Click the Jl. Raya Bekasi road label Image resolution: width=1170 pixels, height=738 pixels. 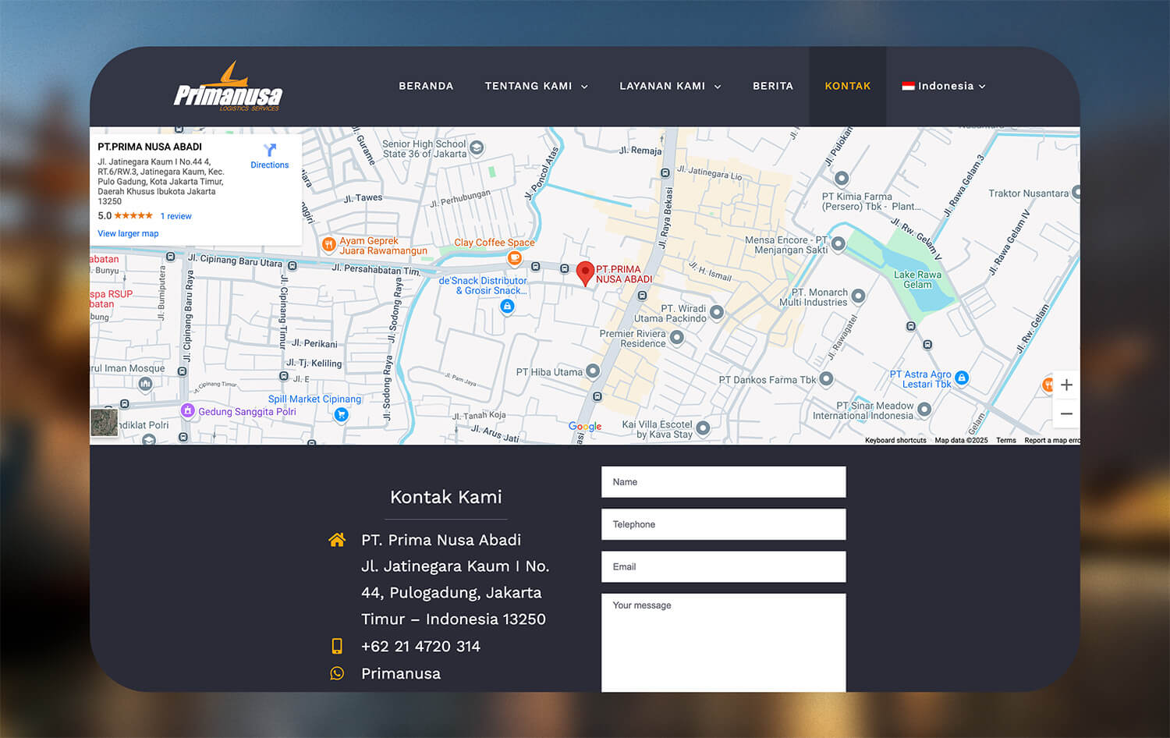[x=665, y=218]
